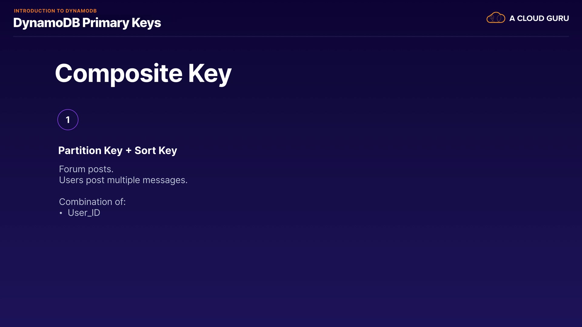This screenshot has width=582, height=327.
Task: Click the "Partition Key" words in the subheading
Action: pyautogui.click(x=90, y=150)
